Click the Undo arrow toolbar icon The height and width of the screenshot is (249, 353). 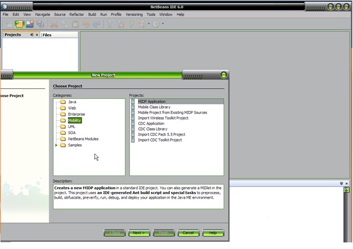click(86, 24)
